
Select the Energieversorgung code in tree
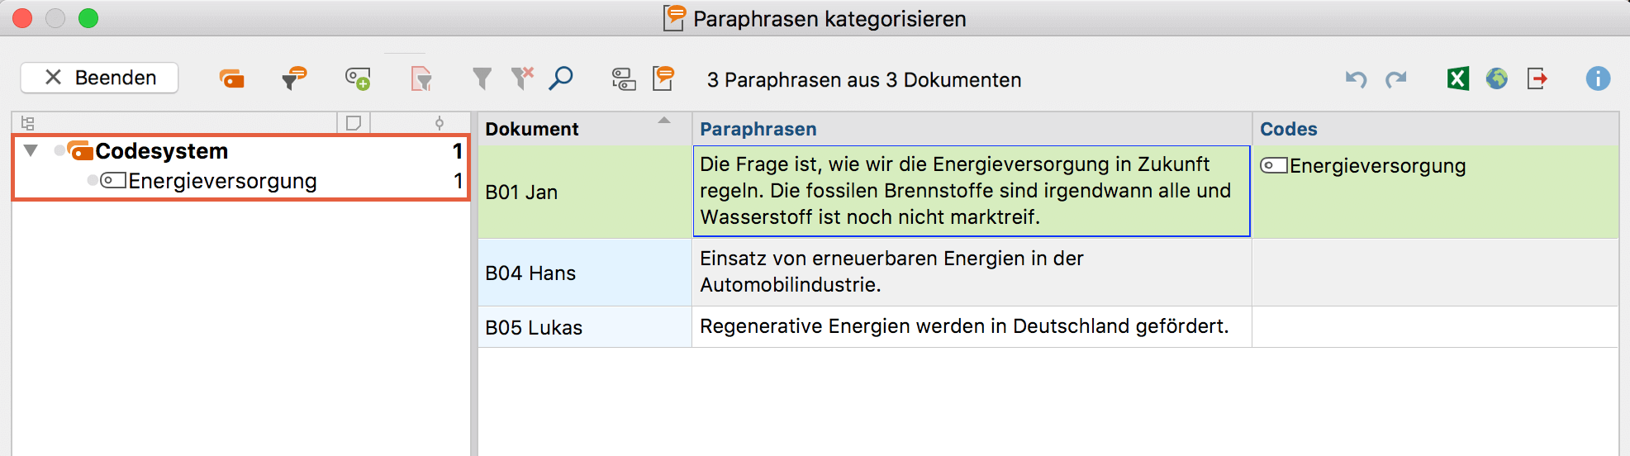pos(222,181)
